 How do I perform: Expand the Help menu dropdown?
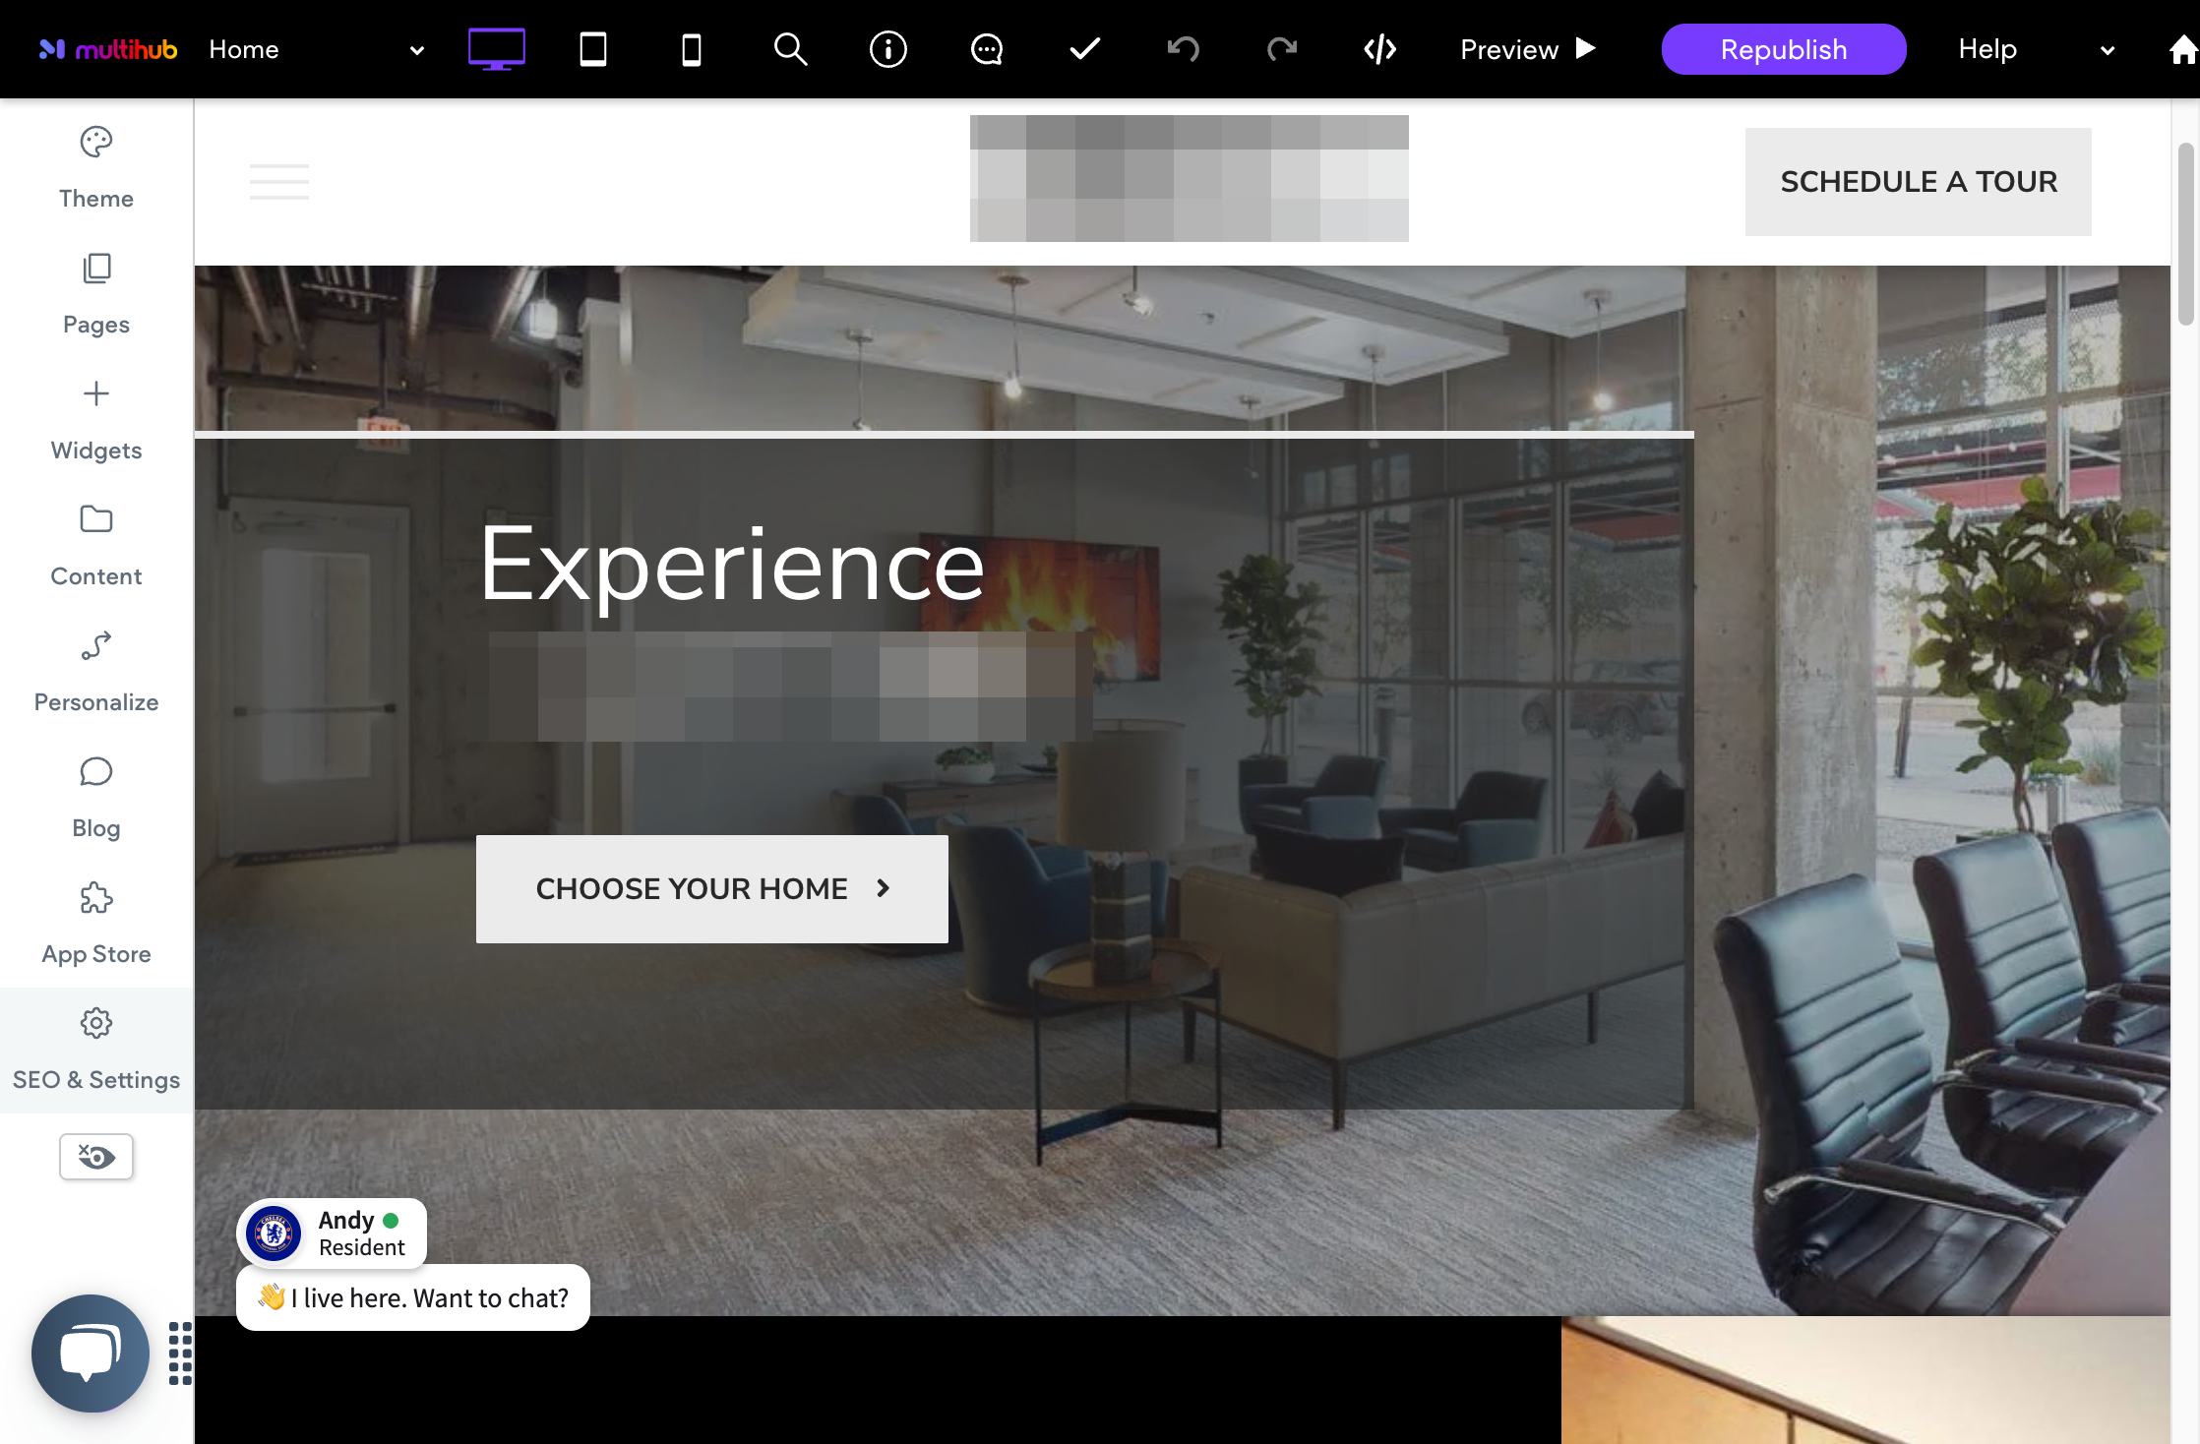click(x=2108, y=50)
